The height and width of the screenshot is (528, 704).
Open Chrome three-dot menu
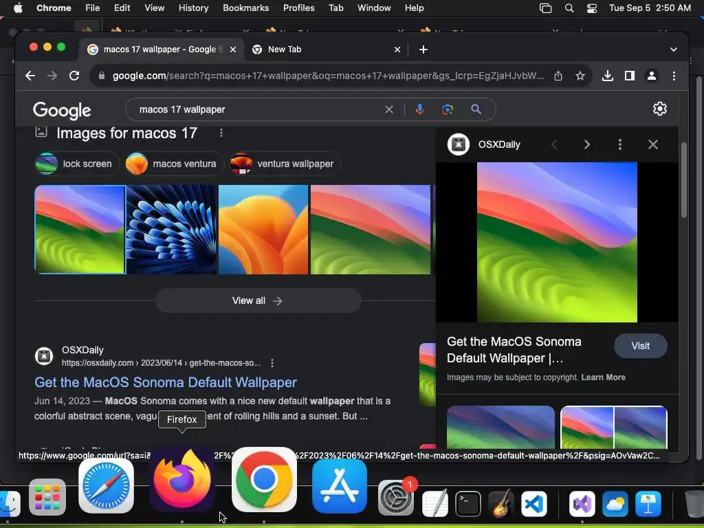coord(674,76)
